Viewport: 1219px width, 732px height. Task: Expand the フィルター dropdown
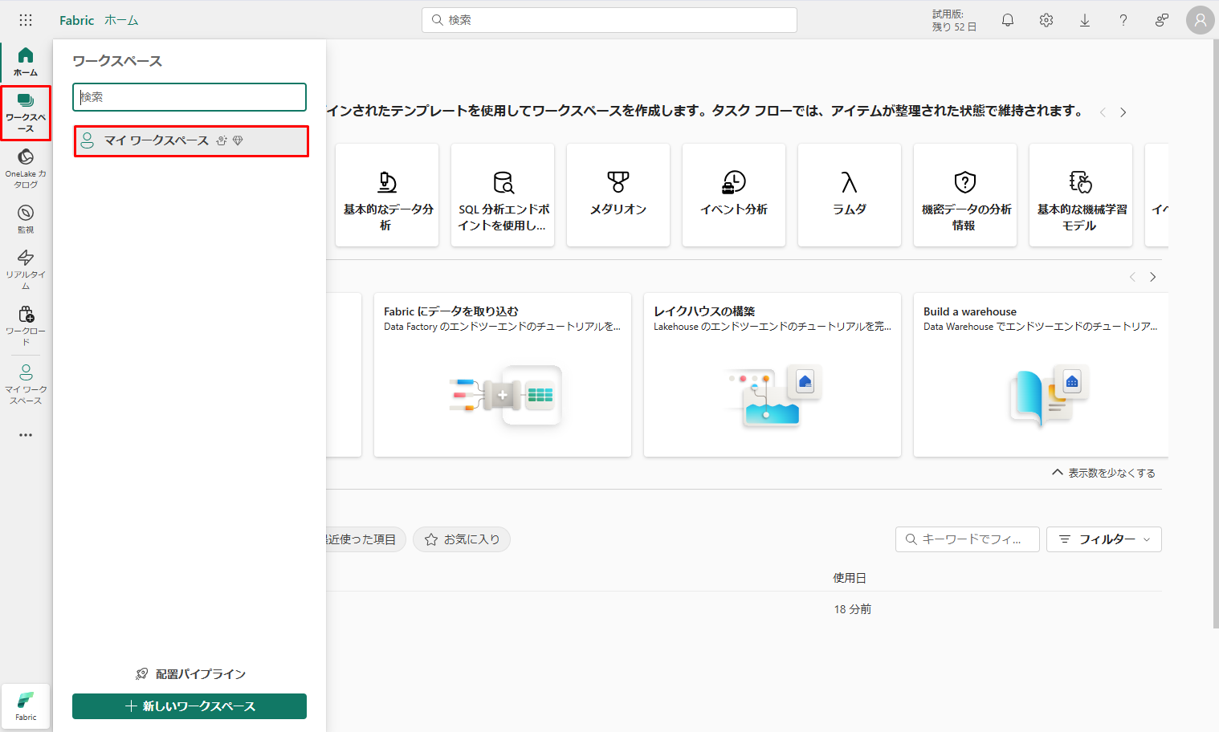tap(1103, 539)
